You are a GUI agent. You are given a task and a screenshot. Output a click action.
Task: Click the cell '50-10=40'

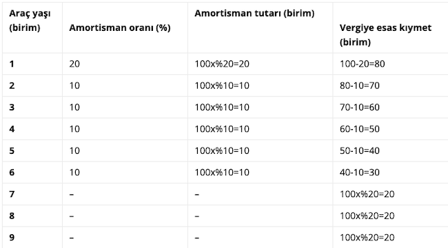coord(359,150)
